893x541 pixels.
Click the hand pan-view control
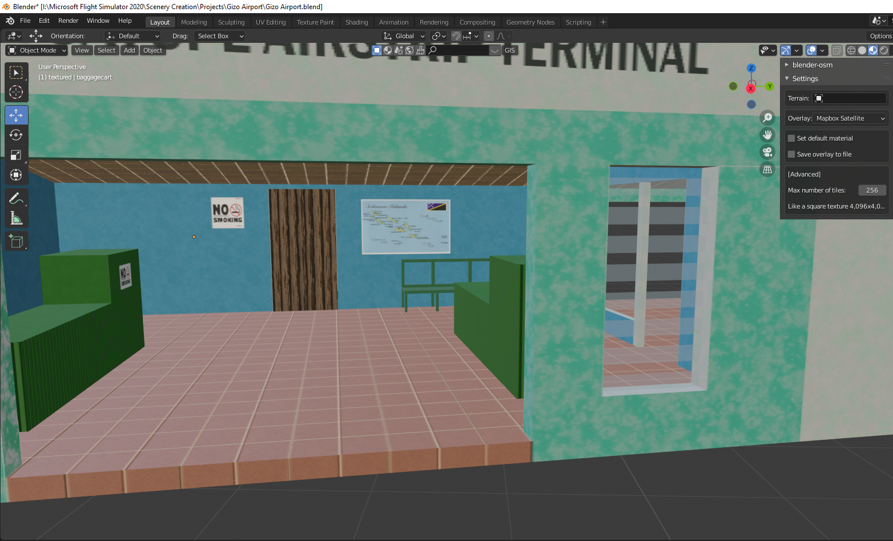767,135
